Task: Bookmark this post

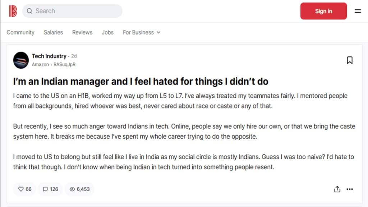Action: coord(349,60)
